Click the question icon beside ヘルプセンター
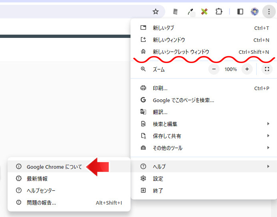Viewport: 277px width, 217px height. (x=18, y=190)
